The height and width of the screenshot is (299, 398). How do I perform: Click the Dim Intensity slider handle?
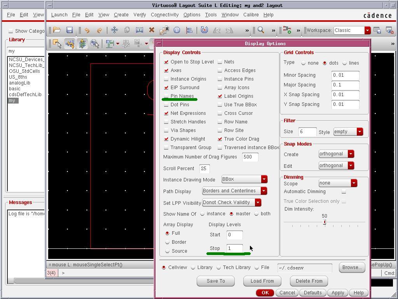pyautogui.click(x=325, y=222)
